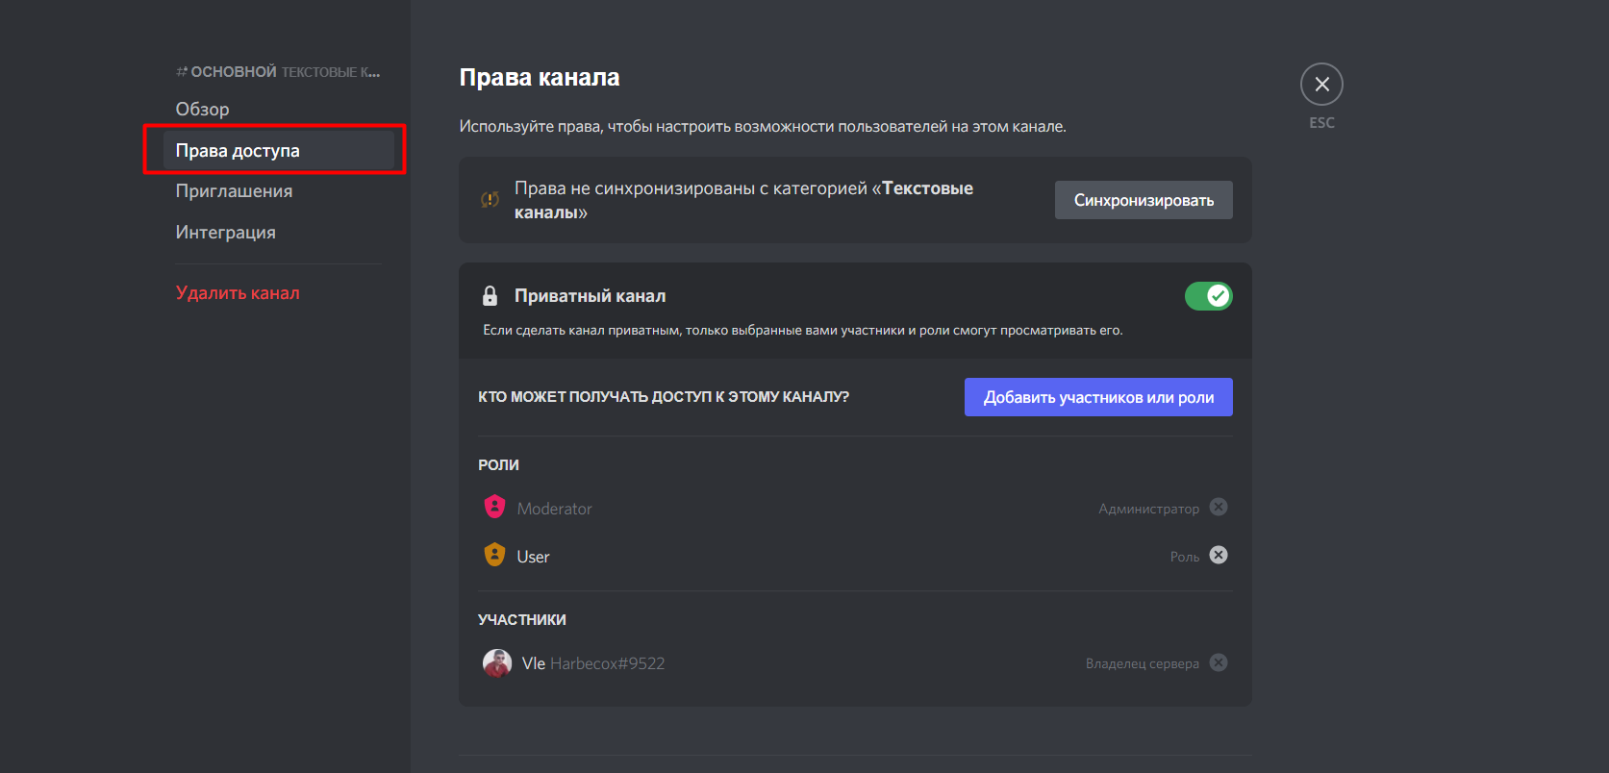The width and height of the screenshot is (1609, 773).
Task: Click the Harbecox#9522 member name
Action: coord(607,663)
